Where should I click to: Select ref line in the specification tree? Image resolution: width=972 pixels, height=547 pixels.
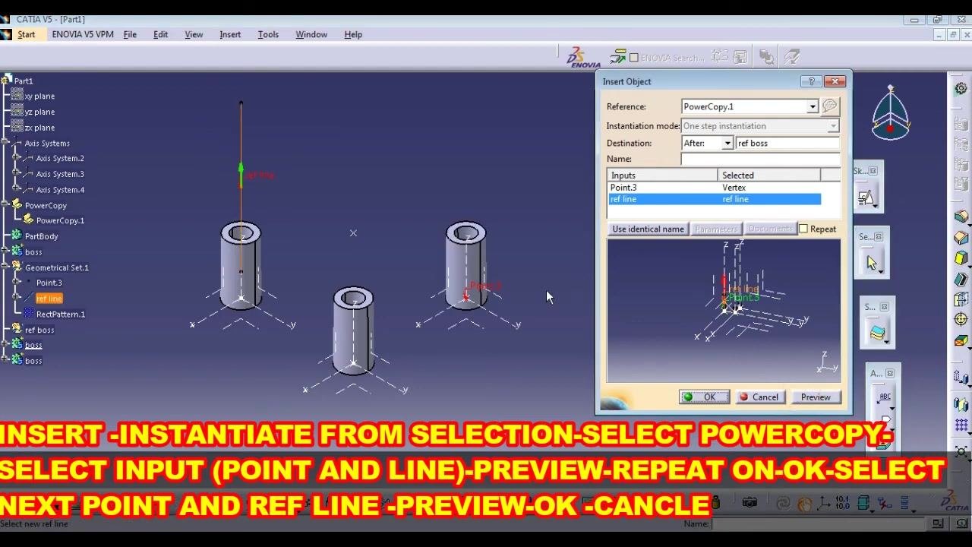coord(49,299)
